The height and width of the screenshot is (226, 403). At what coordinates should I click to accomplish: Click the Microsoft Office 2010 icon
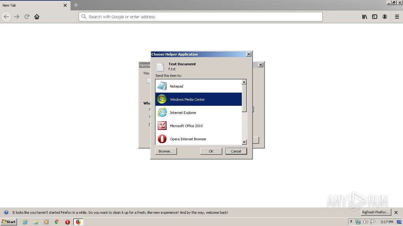tap(162, 126)
